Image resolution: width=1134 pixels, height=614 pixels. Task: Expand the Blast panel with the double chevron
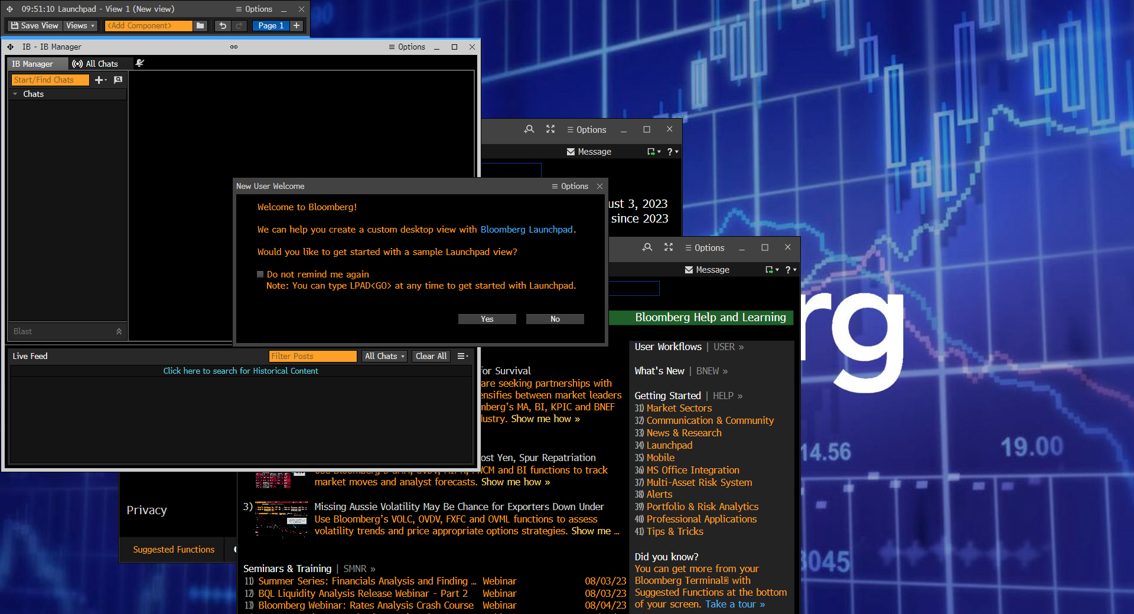tap(119, 331)
